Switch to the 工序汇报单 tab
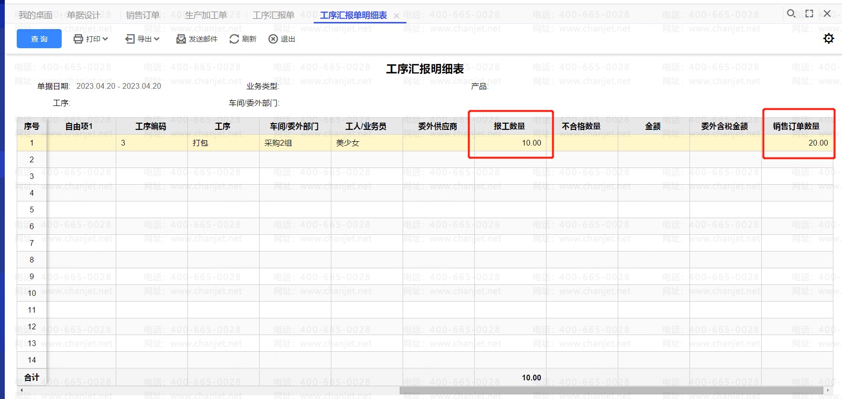 coord(273,15)
